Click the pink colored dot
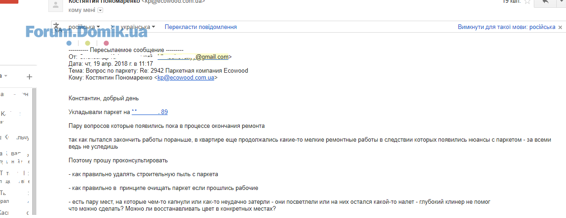Image resolution: width=566 pixels, height=218 pixels. click(x=106, y=43)
